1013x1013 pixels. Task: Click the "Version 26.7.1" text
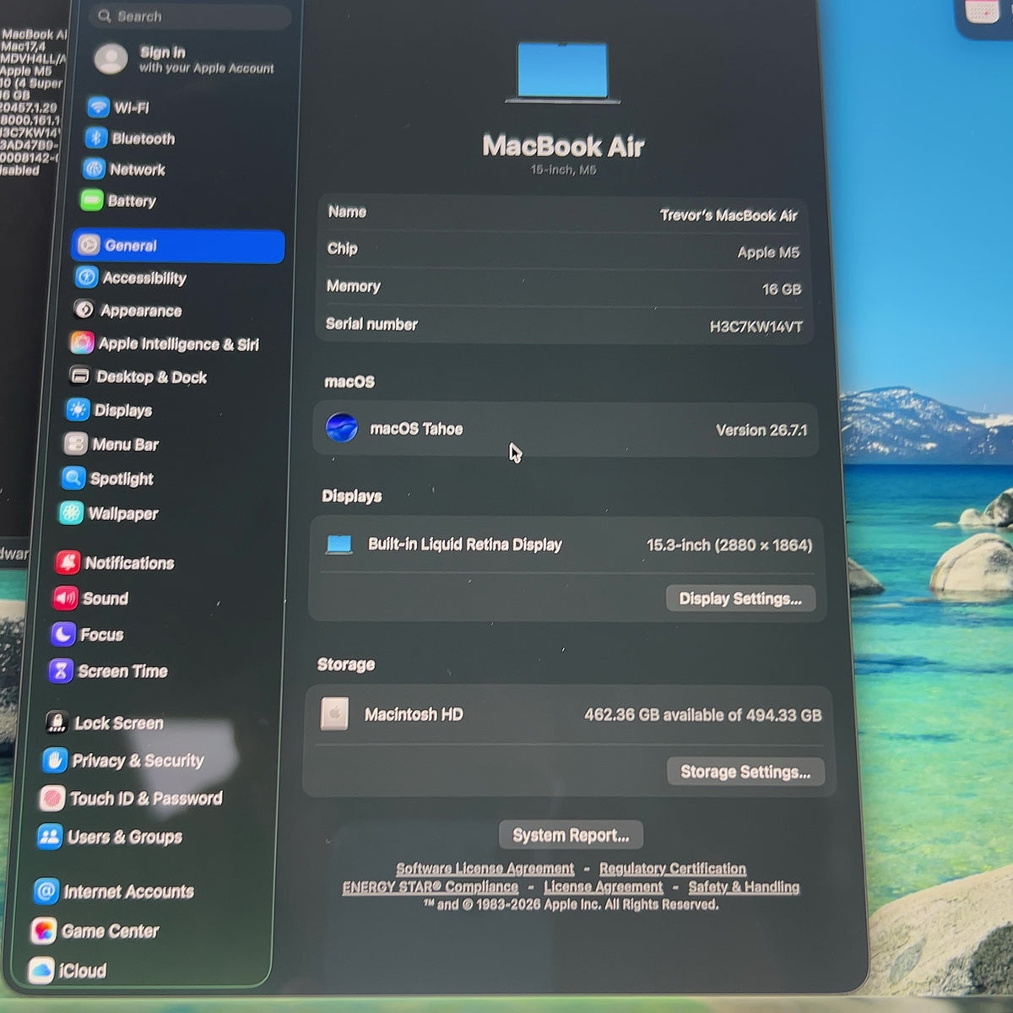pos(761,430)
